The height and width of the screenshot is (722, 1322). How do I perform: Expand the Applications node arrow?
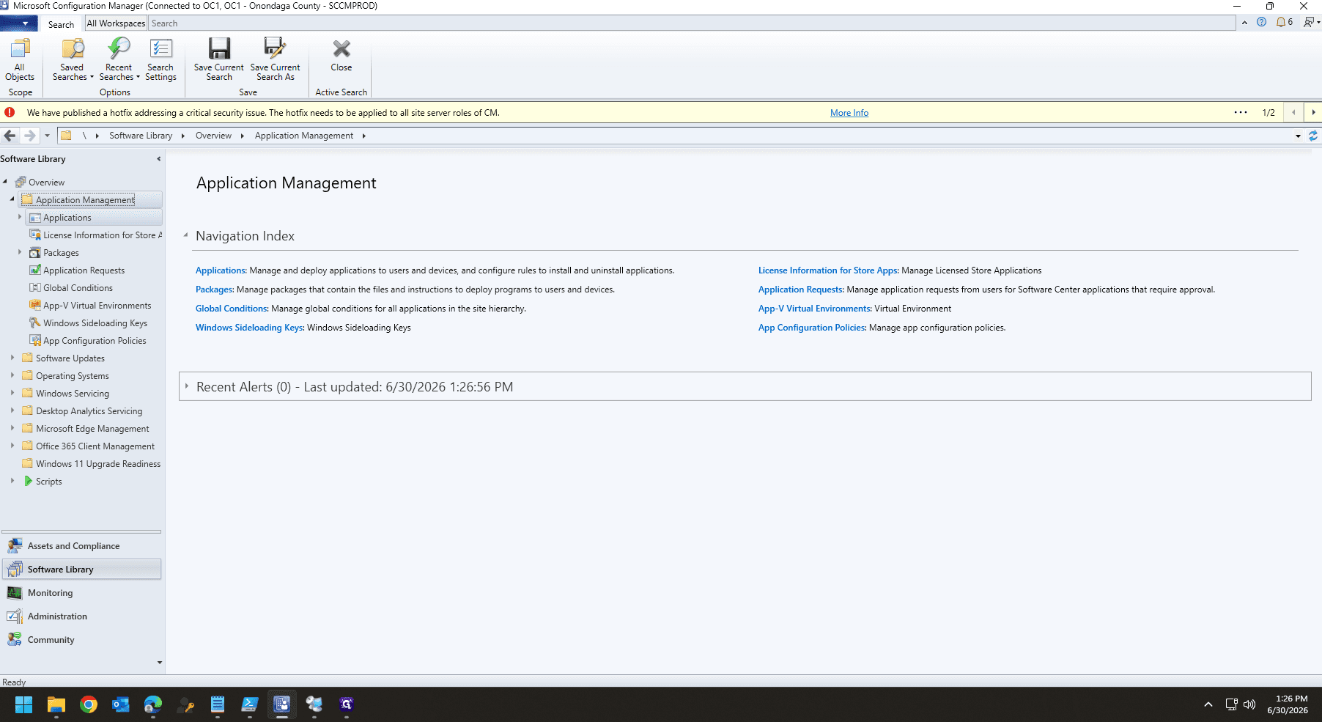click(x=20, y=217)
